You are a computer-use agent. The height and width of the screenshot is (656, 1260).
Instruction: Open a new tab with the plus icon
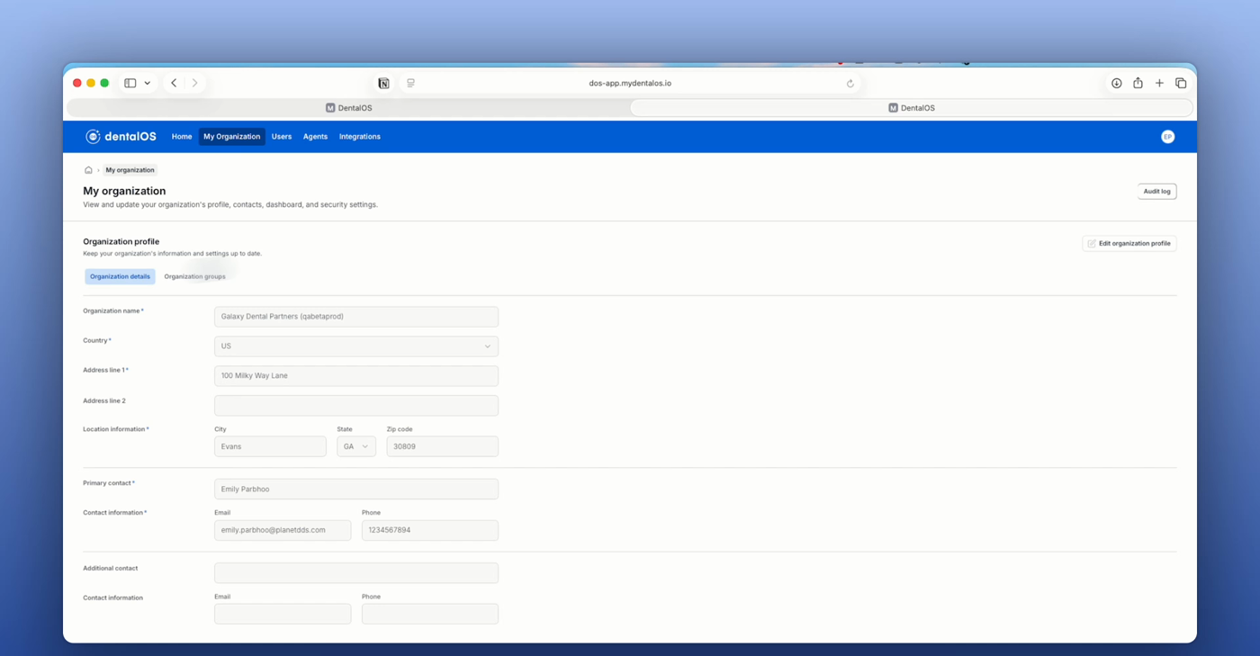coord(1159,83)
